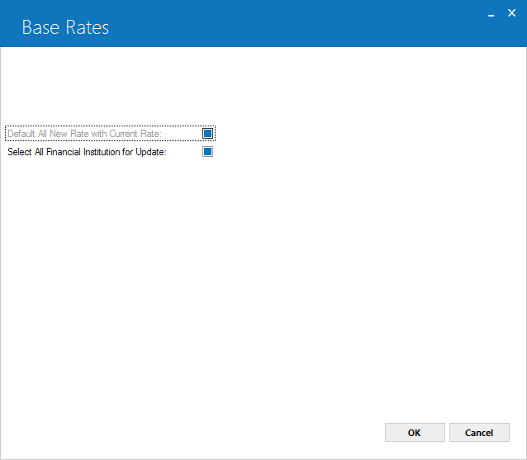Click the blue box beside Current Rate label
This screenshot has width=527, height=460.
(207, 134)
